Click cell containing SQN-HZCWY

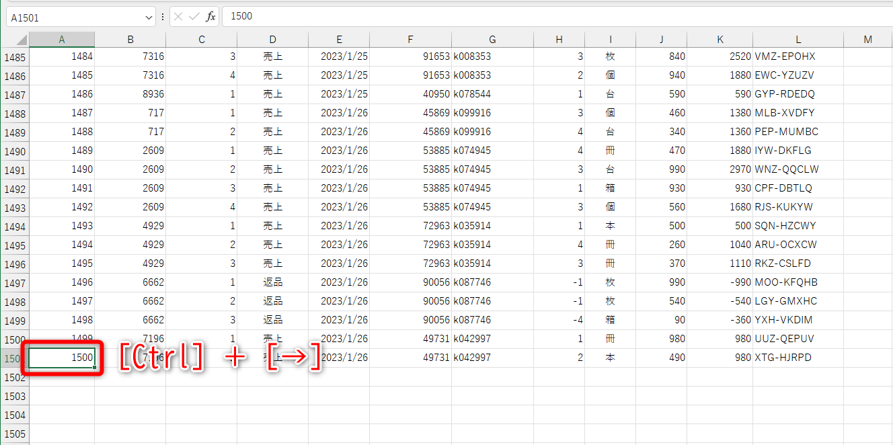point(798,226)
